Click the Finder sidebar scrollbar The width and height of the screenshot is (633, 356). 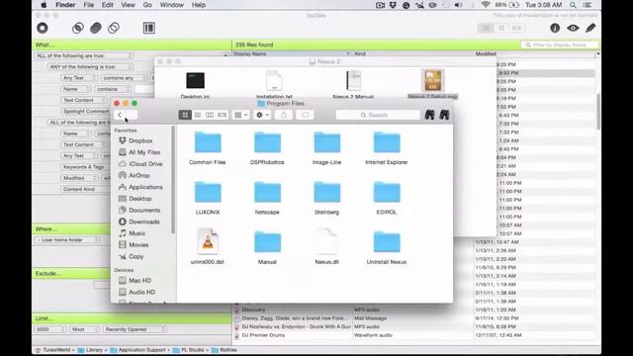pyautogui.click(x=173, y=180)
